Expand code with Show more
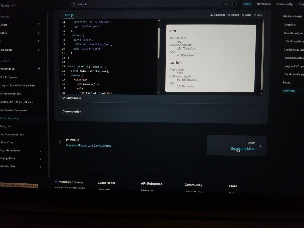This screenshot has width=304, height=228. [x=72, y=98]
